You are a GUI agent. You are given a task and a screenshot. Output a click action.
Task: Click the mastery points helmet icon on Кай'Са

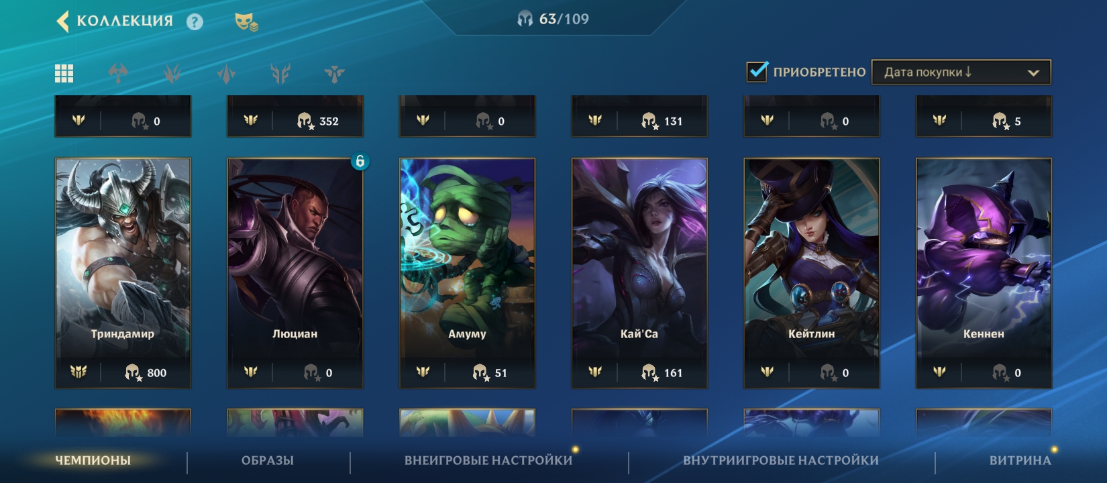click(649, 372)
